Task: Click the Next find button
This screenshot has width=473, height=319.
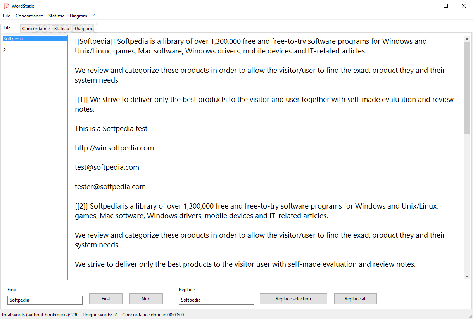Action: coord(146,299)
